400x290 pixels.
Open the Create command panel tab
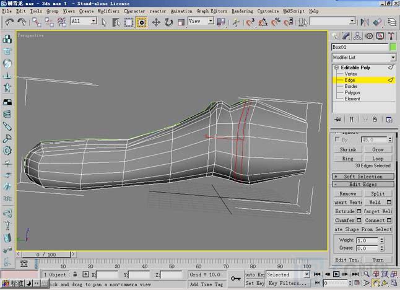335,36
